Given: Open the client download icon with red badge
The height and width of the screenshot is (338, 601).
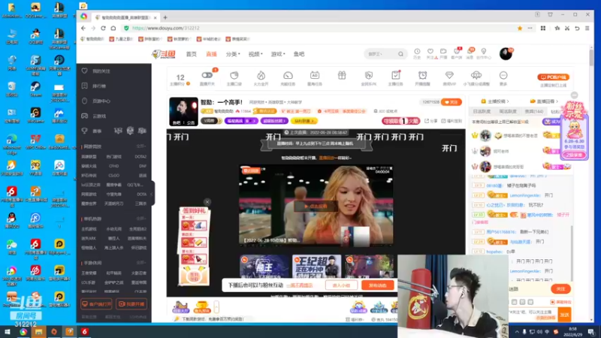Looking at the screenshot, I should click(x=457, y=52).
